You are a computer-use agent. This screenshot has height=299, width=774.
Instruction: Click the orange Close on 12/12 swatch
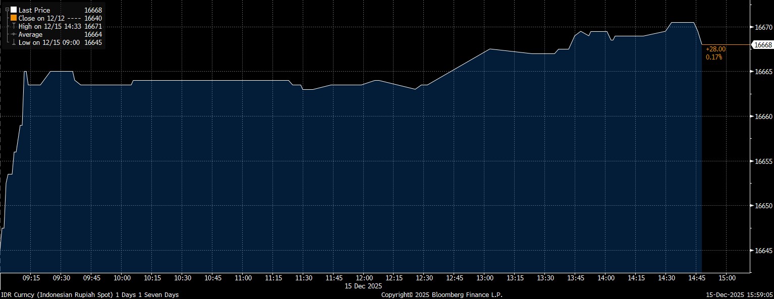click(14, 18)
